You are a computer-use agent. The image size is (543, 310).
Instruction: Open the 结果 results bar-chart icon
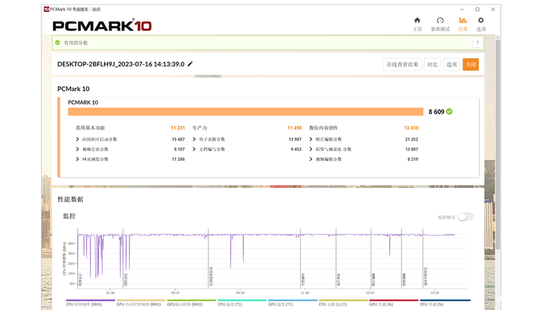[x=463, y=20]
